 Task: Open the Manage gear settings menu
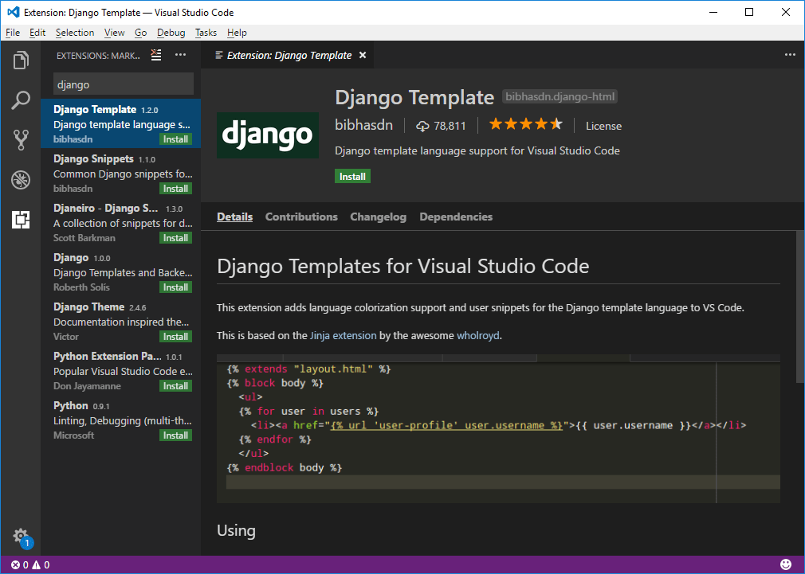21,537
